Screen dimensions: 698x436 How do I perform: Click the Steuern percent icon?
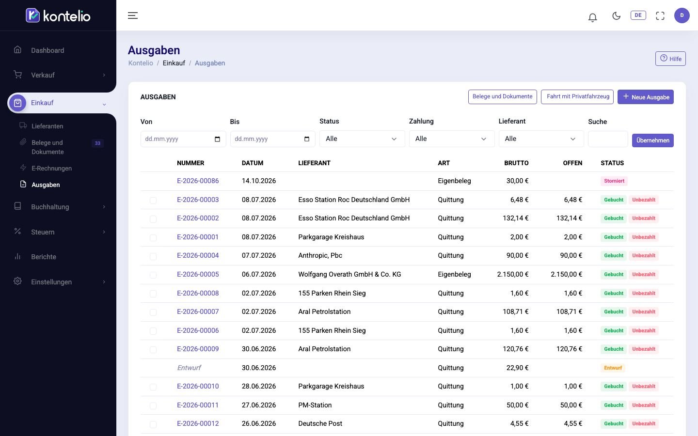[17, 232]
